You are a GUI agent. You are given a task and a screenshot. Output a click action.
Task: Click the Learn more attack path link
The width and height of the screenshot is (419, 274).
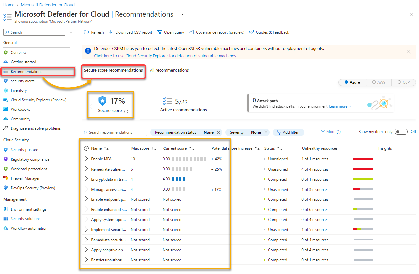[x=340, y=107]
